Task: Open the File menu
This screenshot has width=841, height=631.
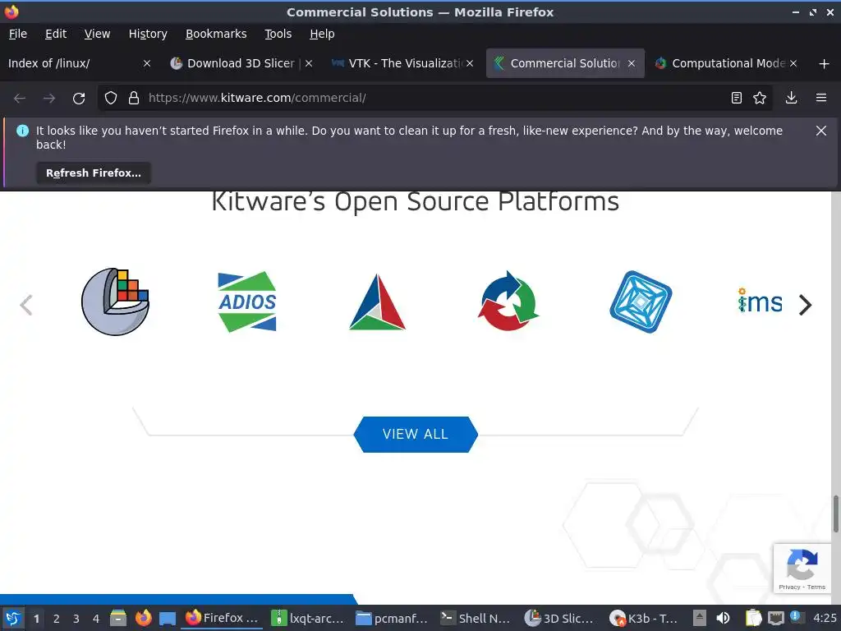Action: point(18,34)
